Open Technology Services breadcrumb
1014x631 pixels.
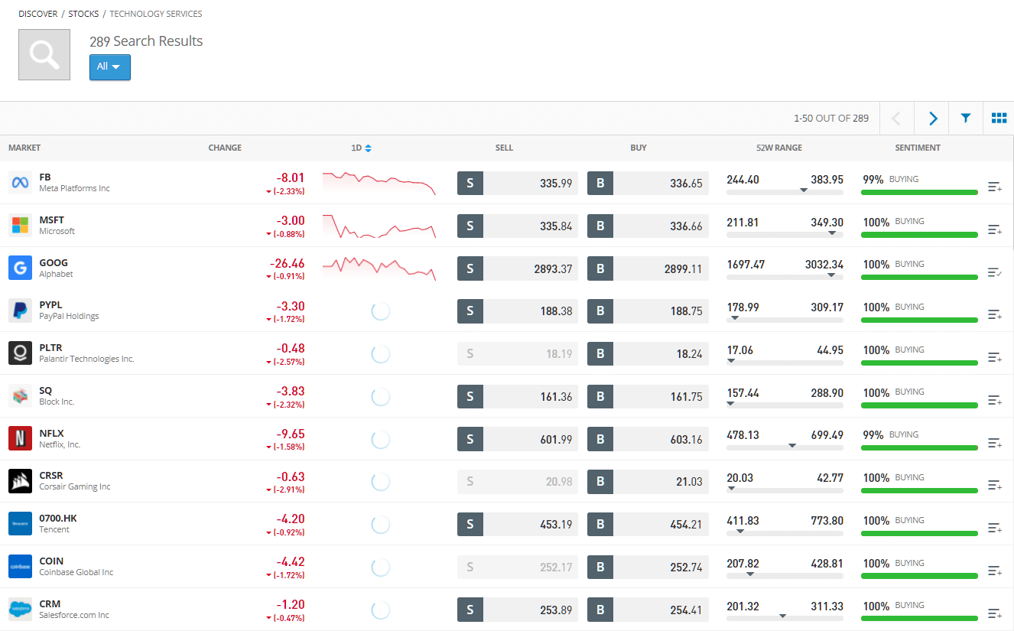[156, 14]
